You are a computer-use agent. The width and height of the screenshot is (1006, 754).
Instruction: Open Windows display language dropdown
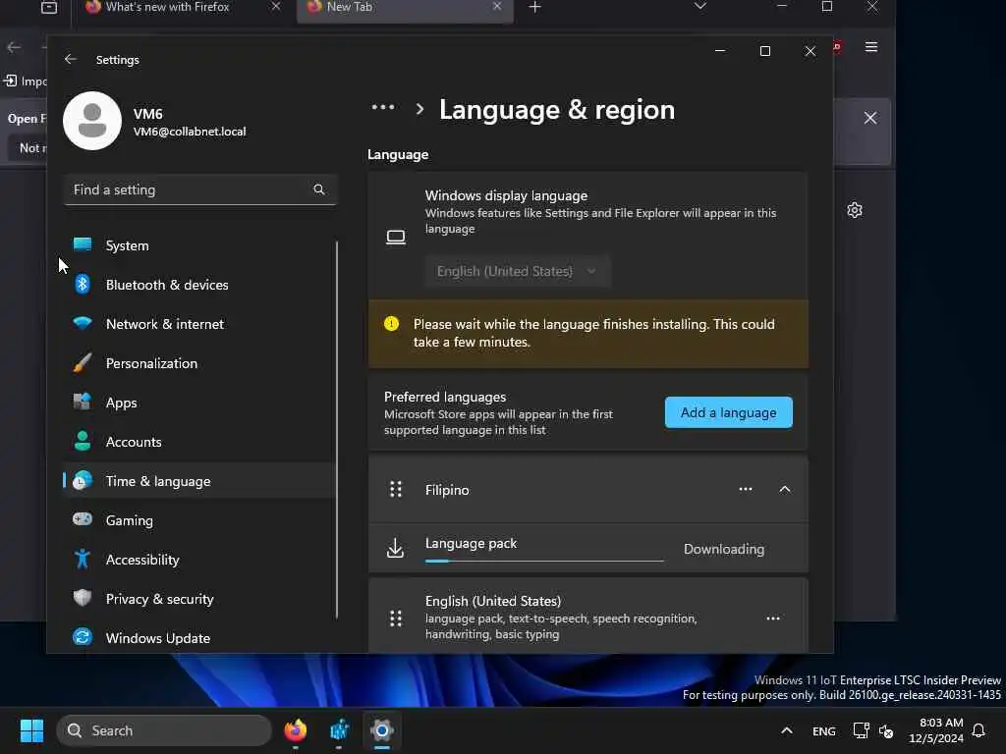(517, 271)
